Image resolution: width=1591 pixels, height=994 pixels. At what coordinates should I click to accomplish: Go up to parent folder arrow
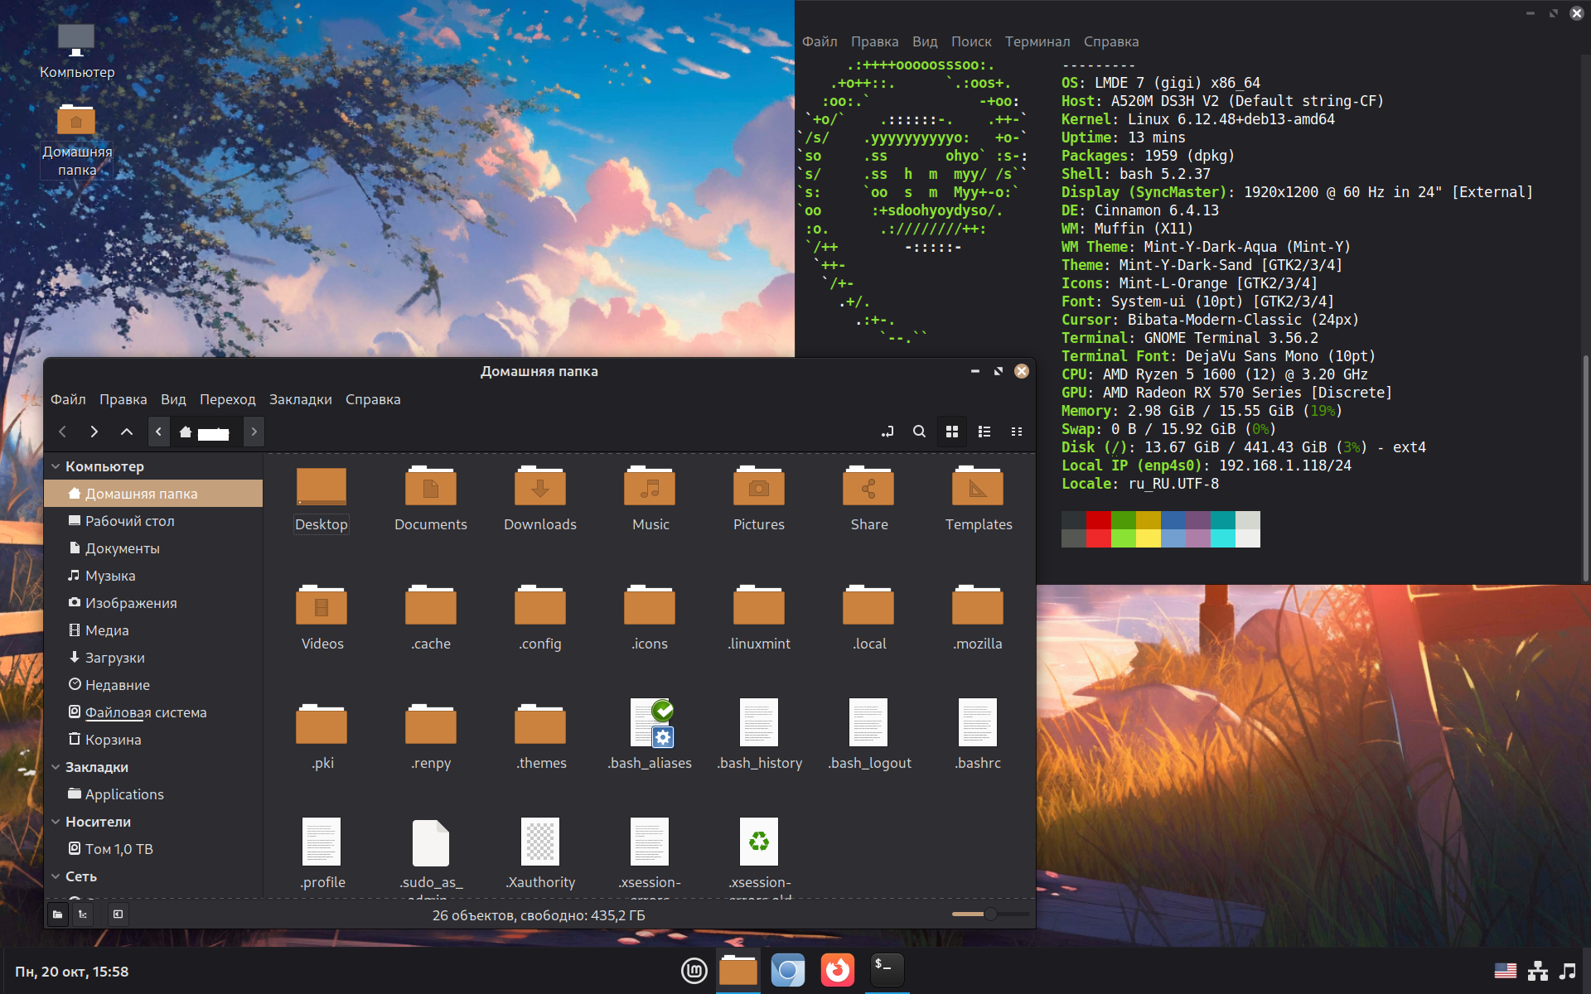[x=126, y=432]
